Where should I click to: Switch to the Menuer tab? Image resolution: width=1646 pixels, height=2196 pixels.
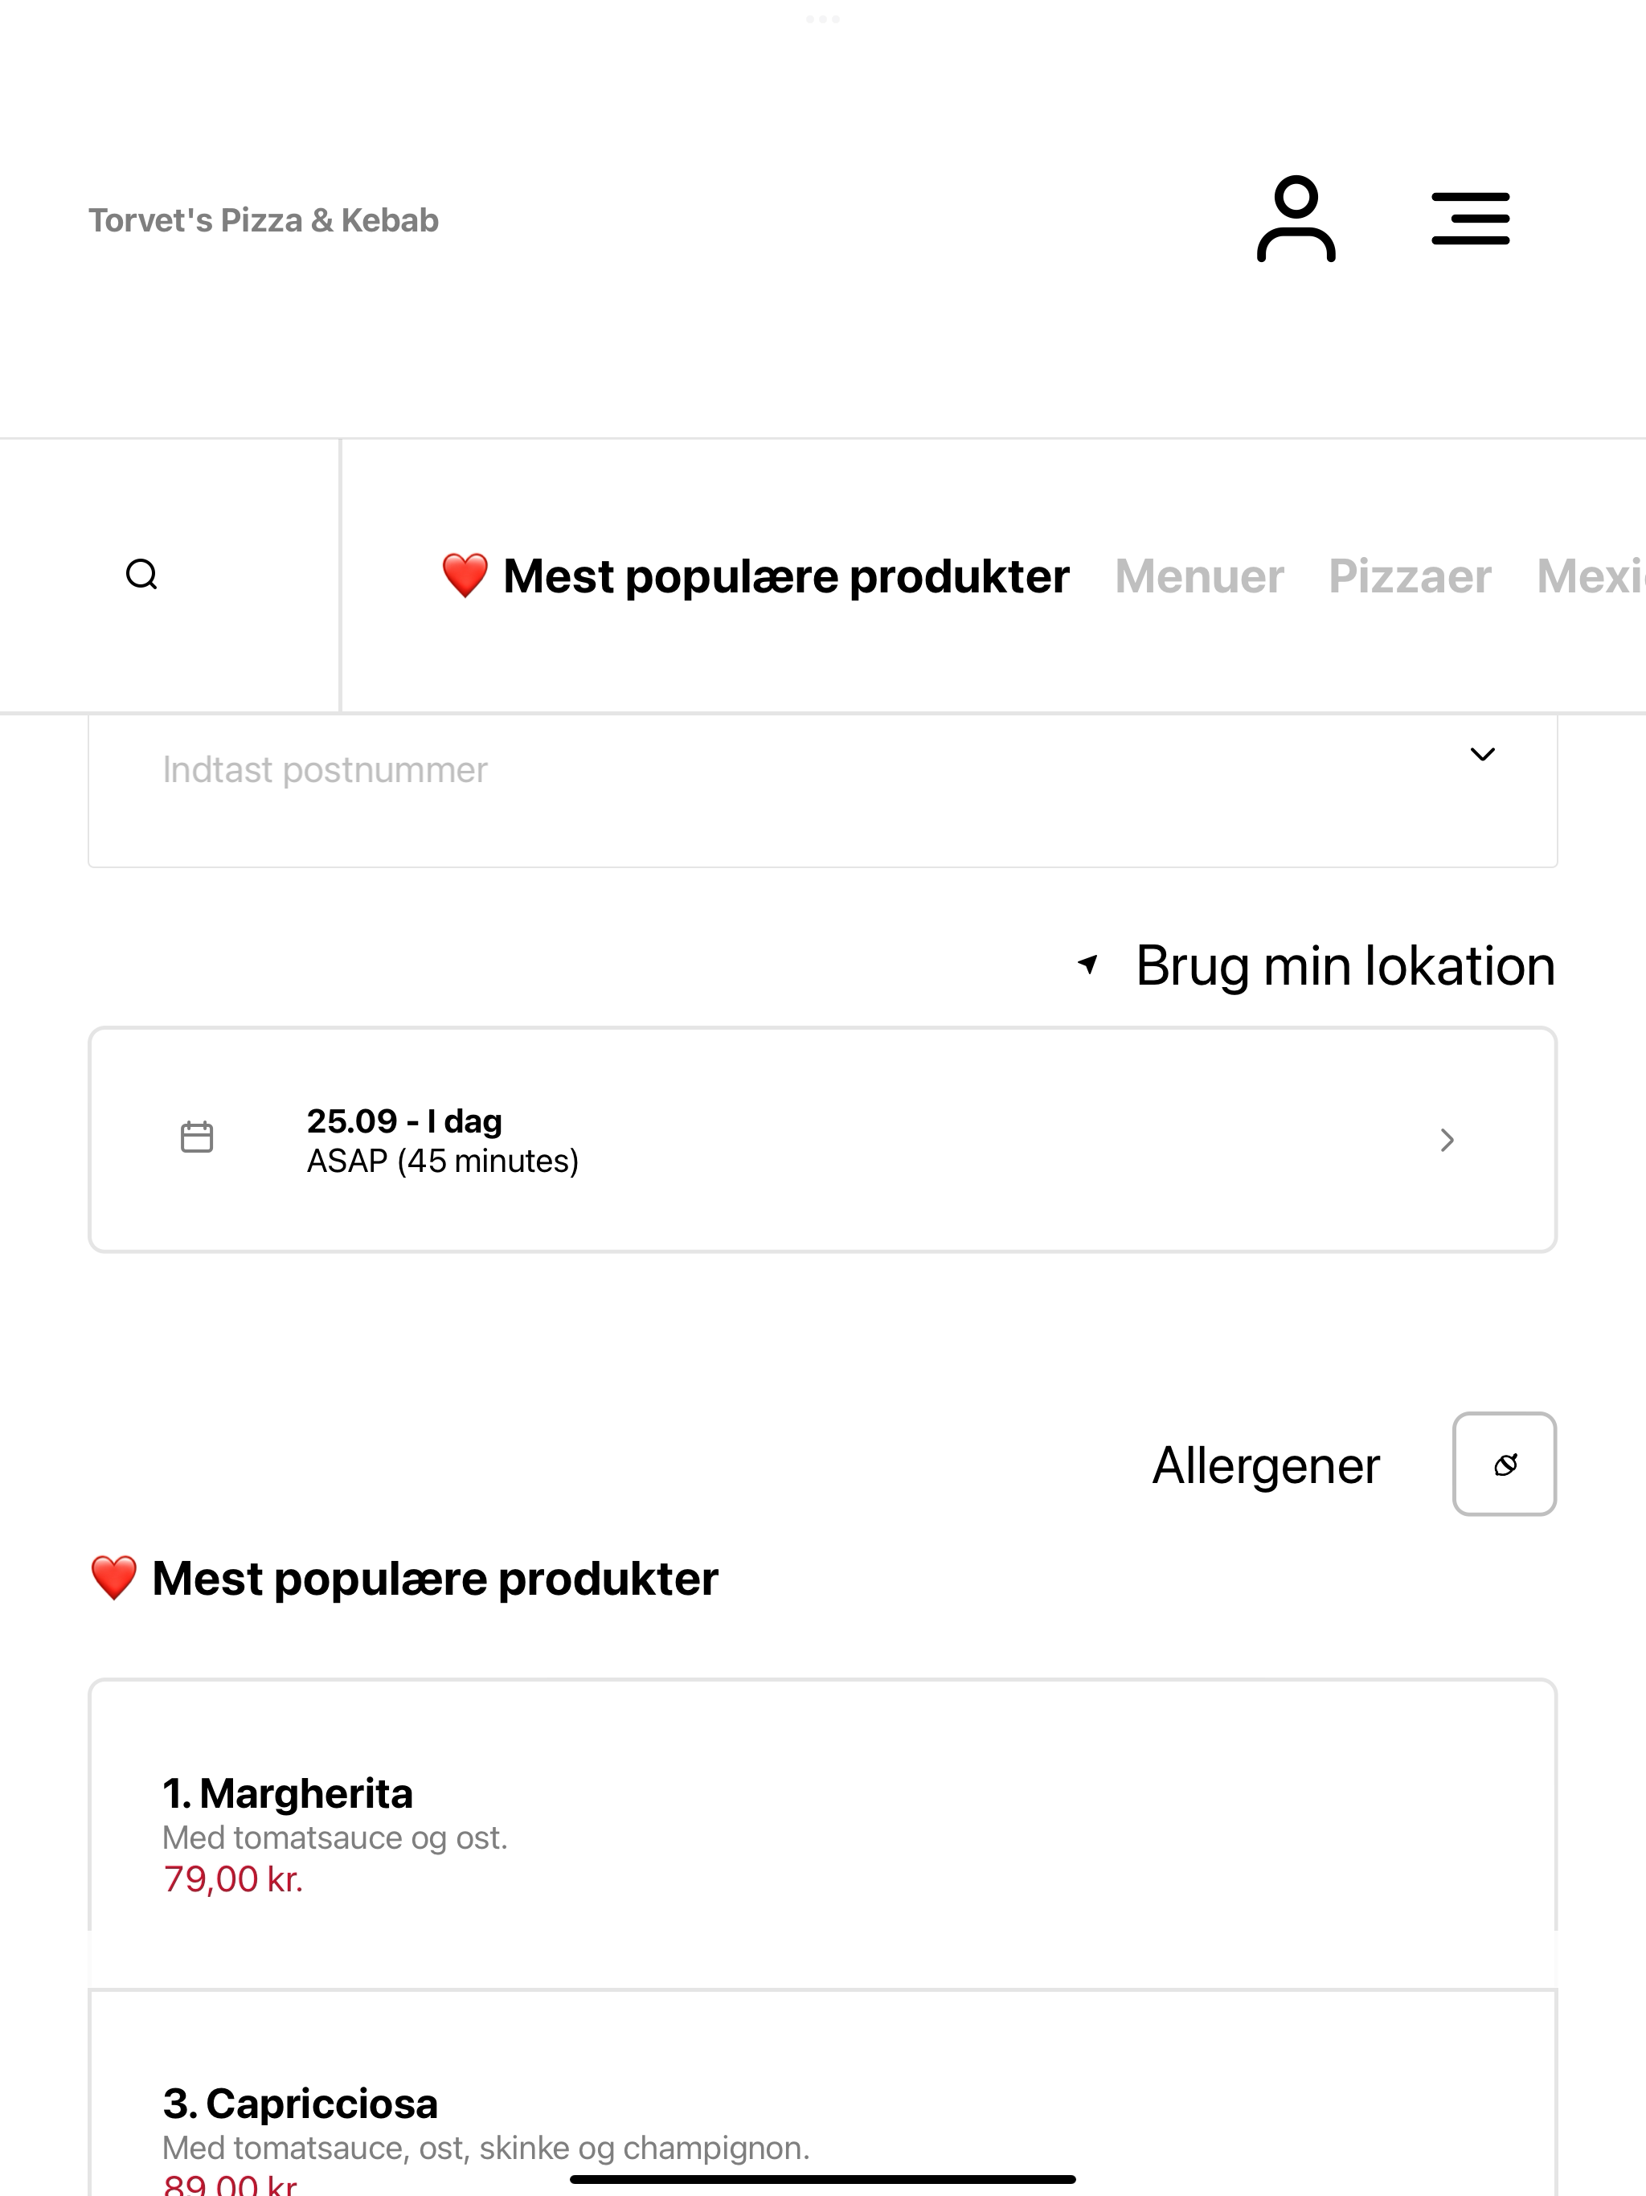pos(1199,577)
